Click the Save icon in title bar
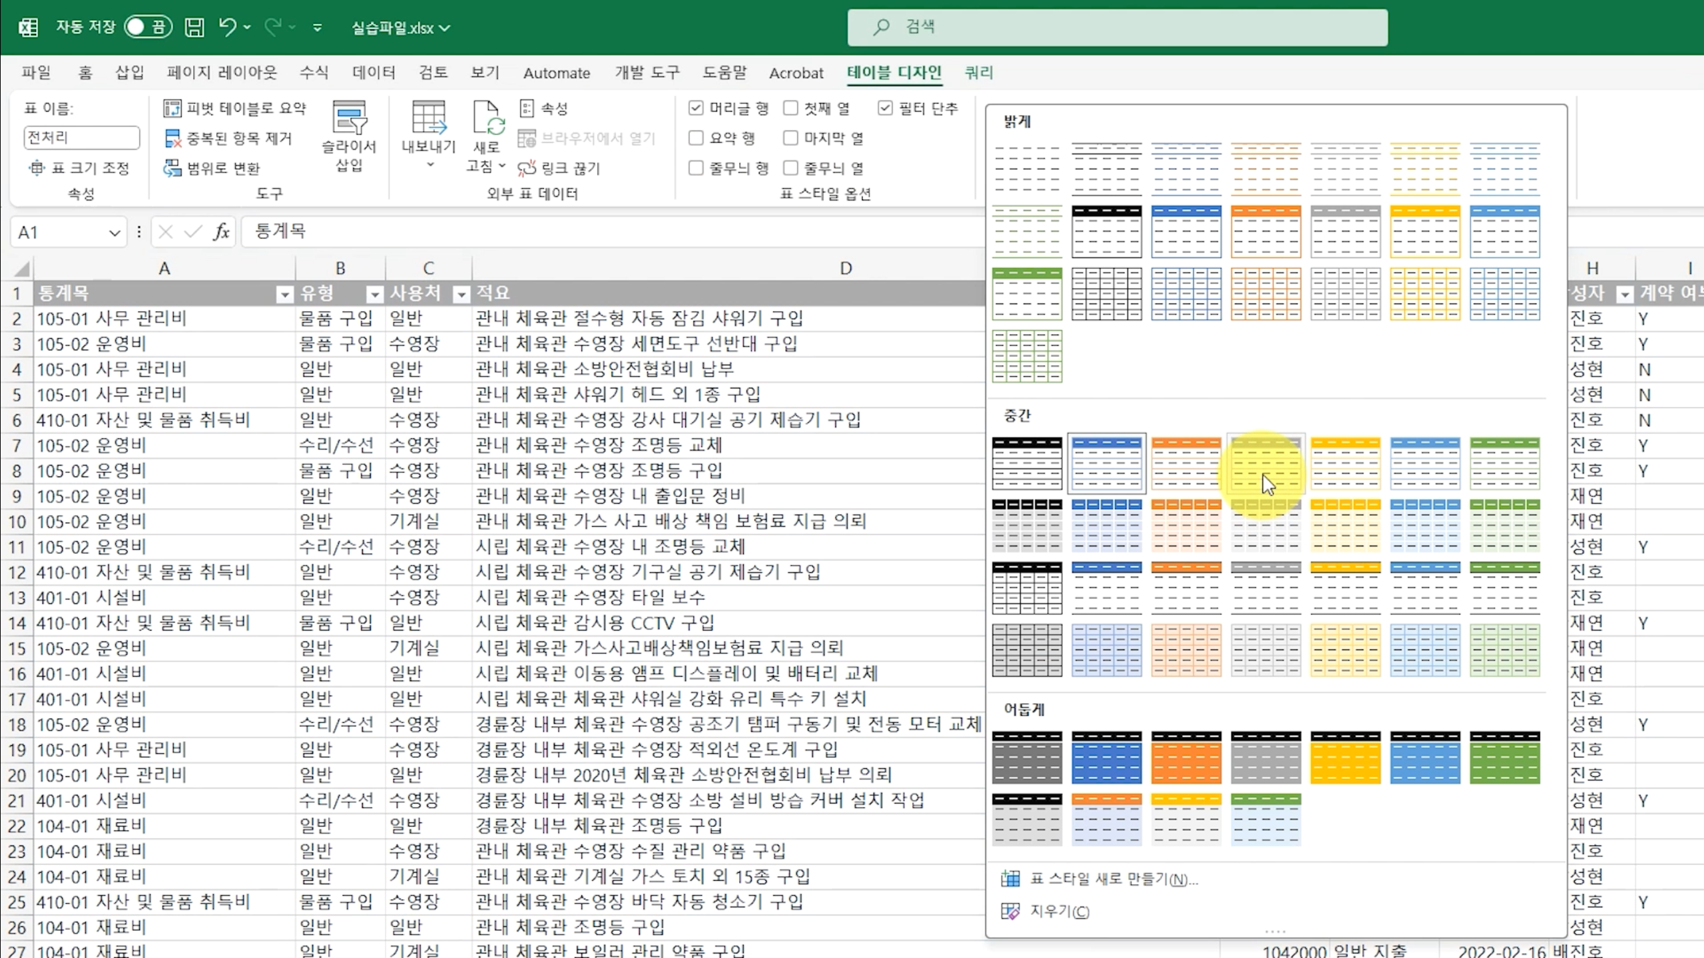Screen dimensions: 1704x958 pyautogui.click(x=194, y=27)
